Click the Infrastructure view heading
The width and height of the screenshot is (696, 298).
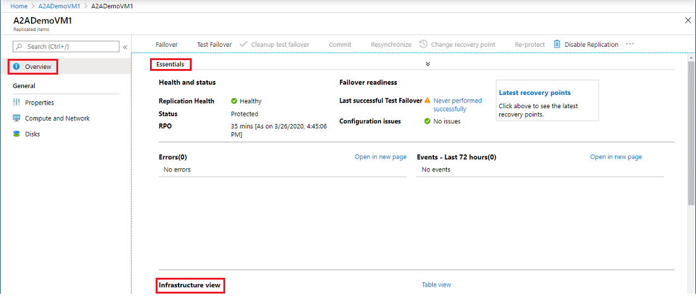pyautogui.click(x=190, y=285)
